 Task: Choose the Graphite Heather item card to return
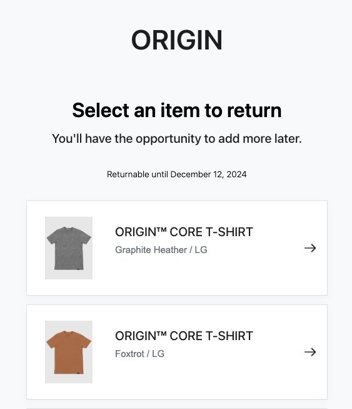tap(177, 248)
